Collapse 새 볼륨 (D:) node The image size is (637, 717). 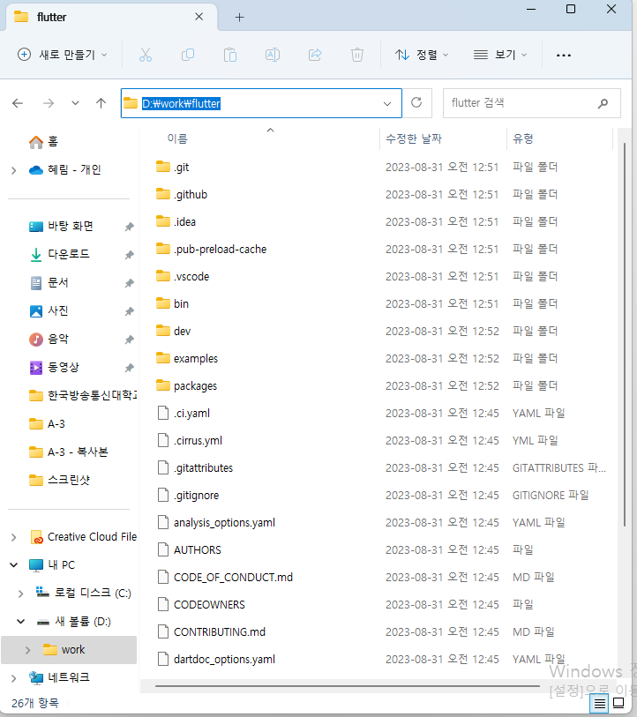click(20, 622)
